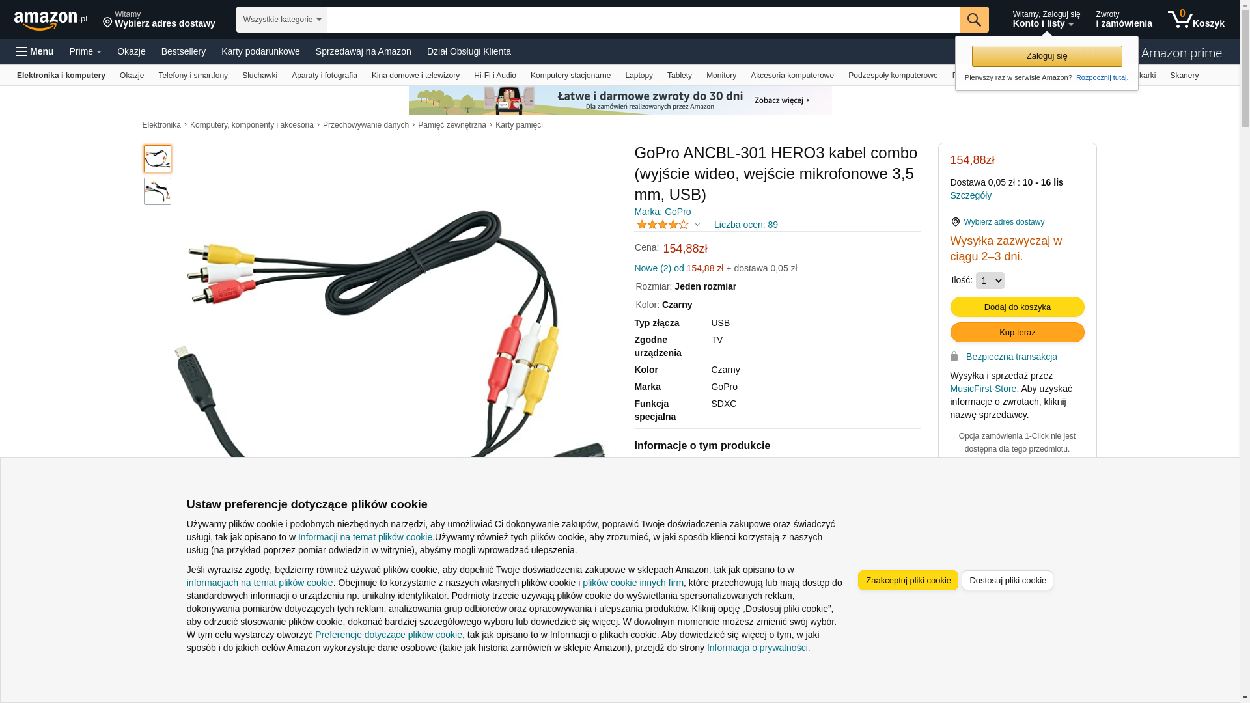Click the Amazon prime banner logo
The width and height of the screenshot is (1250, 703).
pos(1182,53)
